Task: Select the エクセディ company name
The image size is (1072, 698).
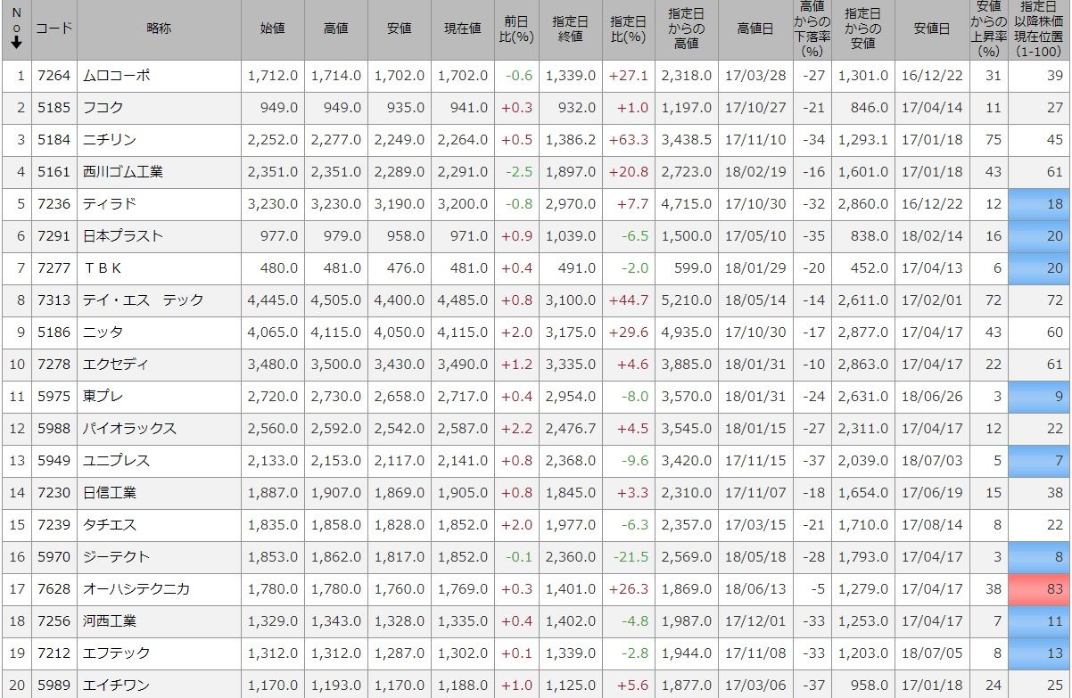Action: tap(116, 365)
